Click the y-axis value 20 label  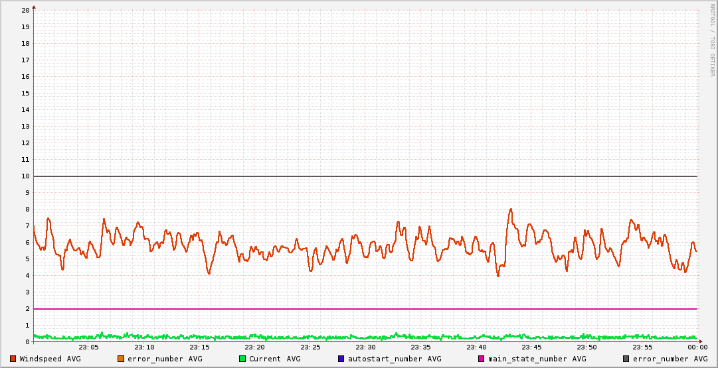[x=25, y=11]
